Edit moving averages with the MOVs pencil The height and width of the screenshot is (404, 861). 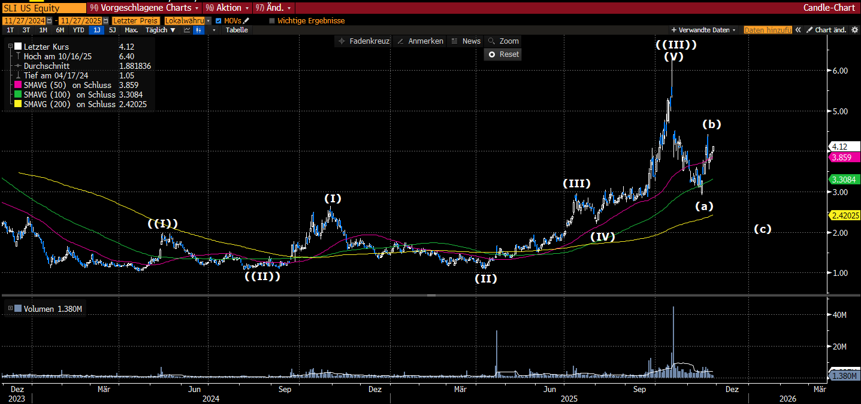point(246,20)
